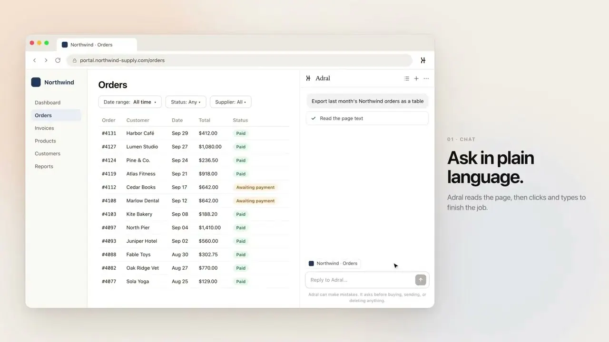Open Products in the sidebar
Viewport: 609px width, 342px height.
click(x=45, y=141)
